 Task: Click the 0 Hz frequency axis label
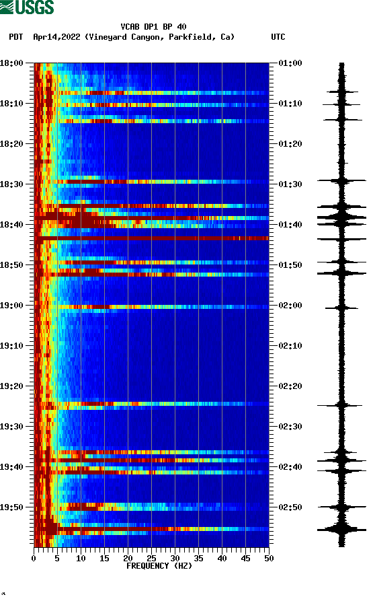34,559
